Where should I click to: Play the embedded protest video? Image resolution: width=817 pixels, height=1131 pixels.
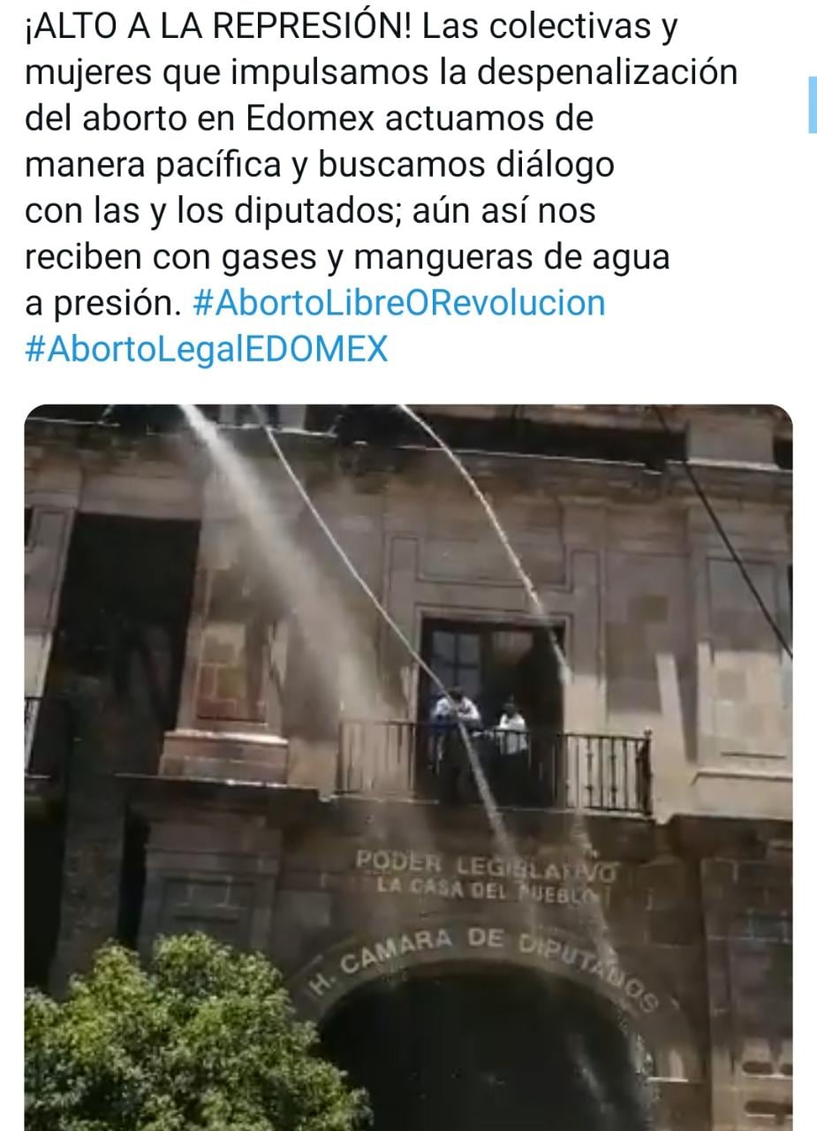click(408, 767)
